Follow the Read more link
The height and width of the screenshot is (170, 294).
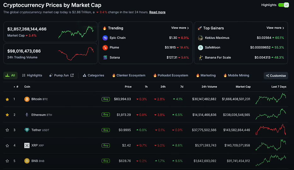[157, 12]
